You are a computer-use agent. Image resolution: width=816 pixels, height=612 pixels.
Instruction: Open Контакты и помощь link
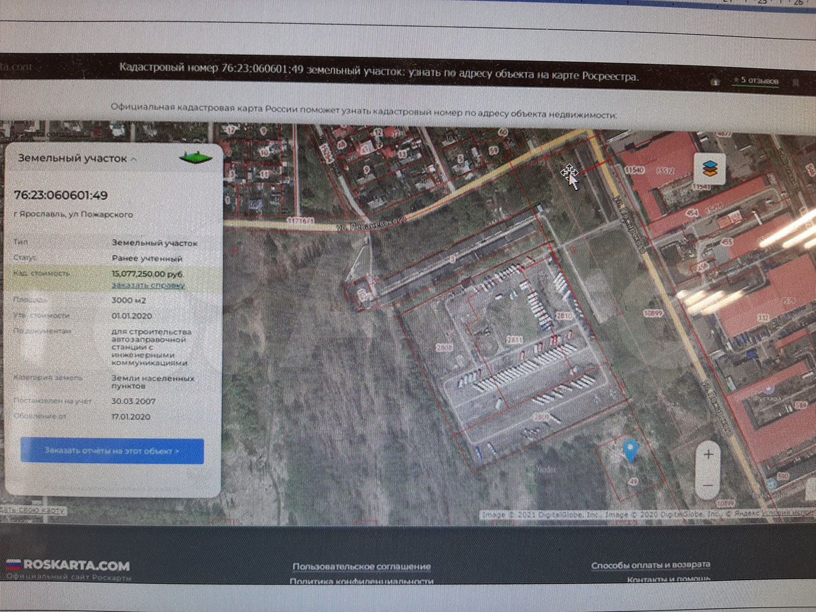click(668, 579)
